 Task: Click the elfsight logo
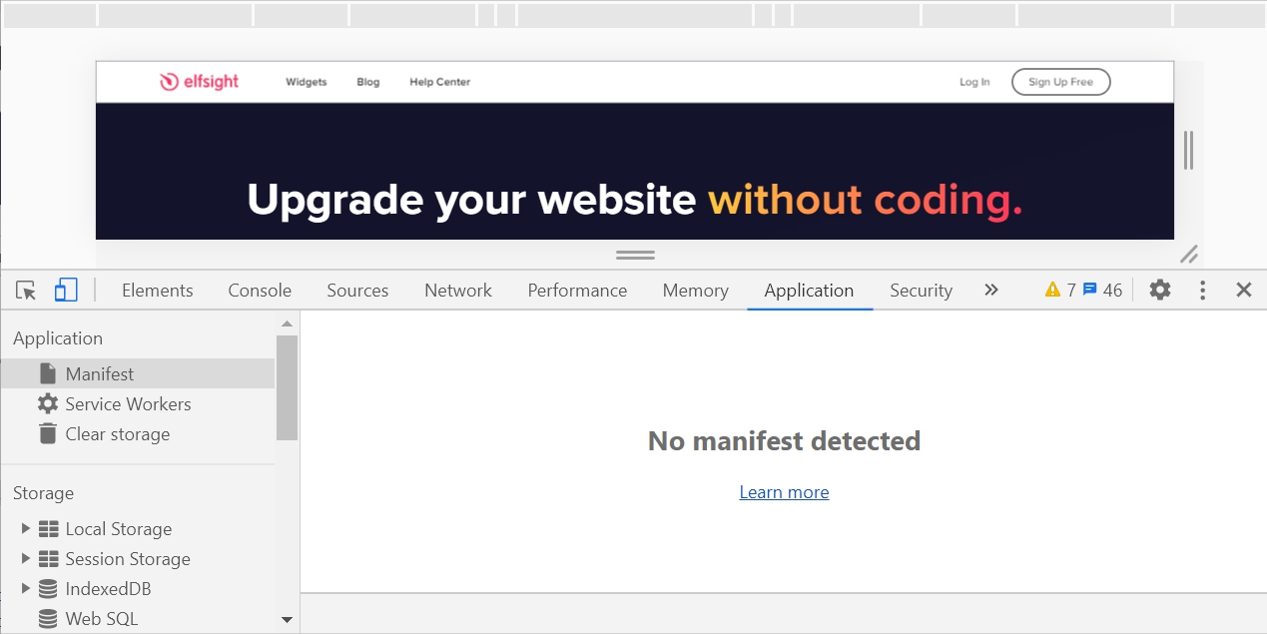199,81
